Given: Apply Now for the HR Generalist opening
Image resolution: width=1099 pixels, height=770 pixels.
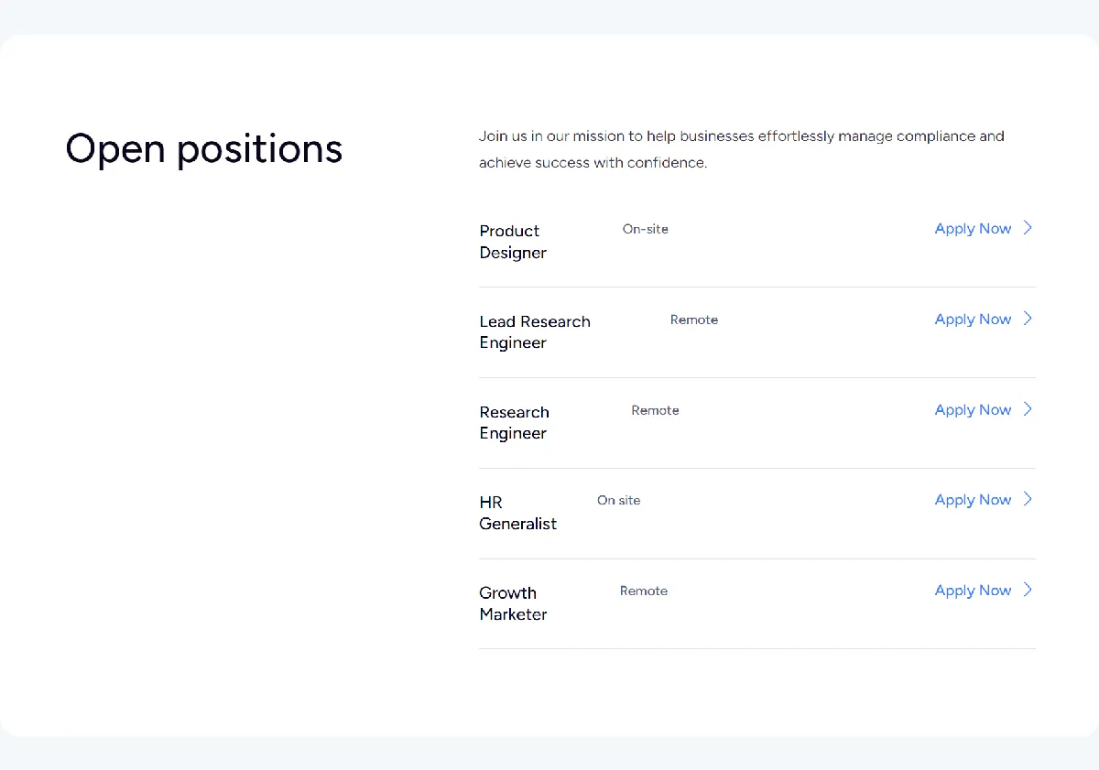Looking at the screenshot, I should click(973, 500).
